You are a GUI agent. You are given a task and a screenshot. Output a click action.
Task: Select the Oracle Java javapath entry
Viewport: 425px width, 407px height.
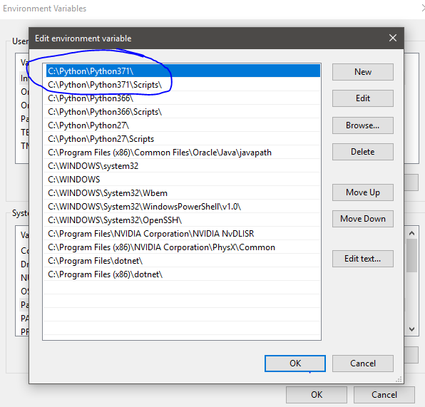182,153
